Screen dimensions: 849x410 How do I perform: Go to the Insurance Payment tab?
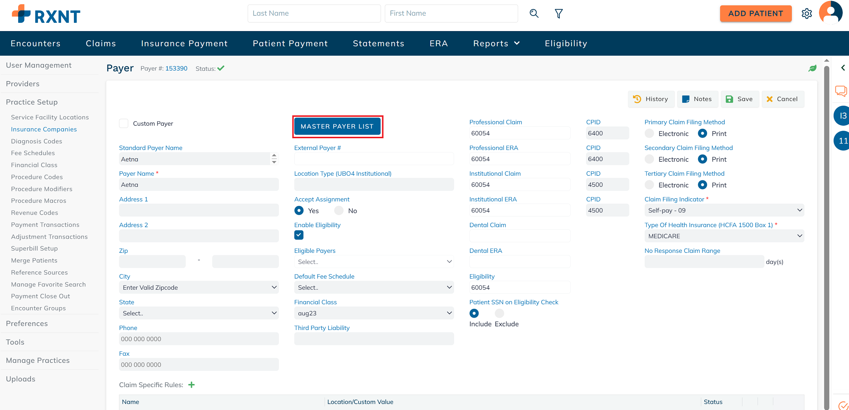(184, 43)
